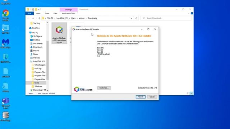This screenshot has height=129, width=230.
Task: Go up one folder level
Action: [39, 18]
